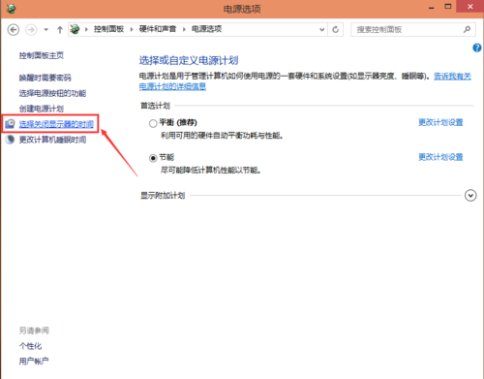Expand the chevron before 控制面板
484x379 pixels.
tap(86, 29)
